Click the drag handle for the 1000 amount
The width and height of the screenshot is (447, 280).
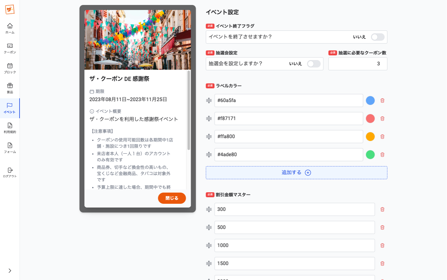click(209, 245)
